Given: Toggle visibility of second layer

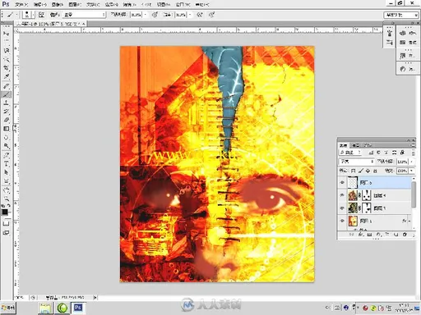Looking at the screenshot, I should 342,195.
